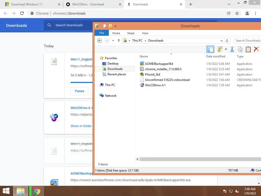Reload the Chrome page

[x=22, y=13]
